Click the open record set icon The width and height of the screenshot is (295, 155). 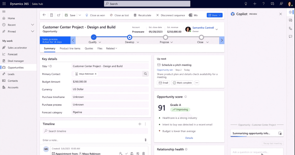51,15
